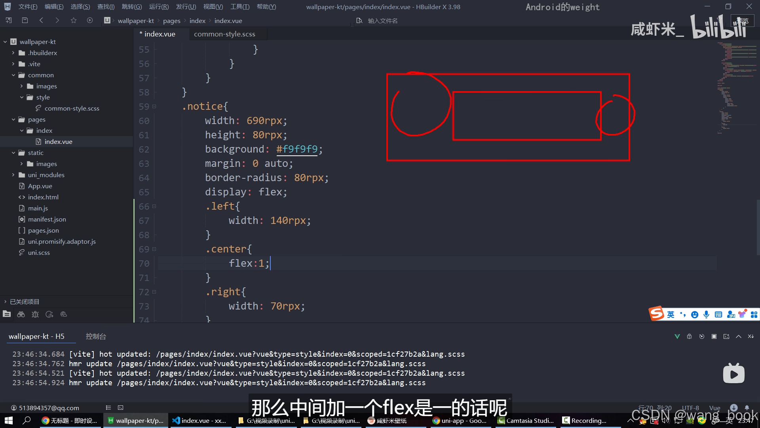The width and height of the screenshot is (760, 428).
Task: Open the 发行(U) menu
Action: tap(186, 7)
